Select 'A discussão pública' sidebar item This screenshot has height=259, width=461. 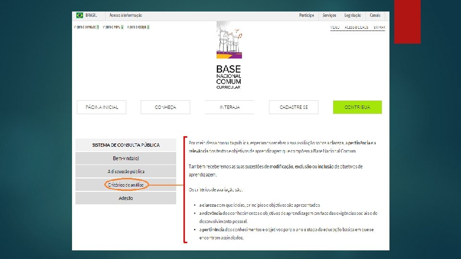(126, 172)
